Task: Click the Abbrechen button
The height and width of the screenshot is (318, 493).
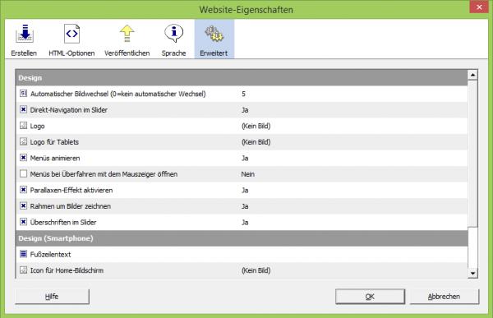Action: coord(445,297)
